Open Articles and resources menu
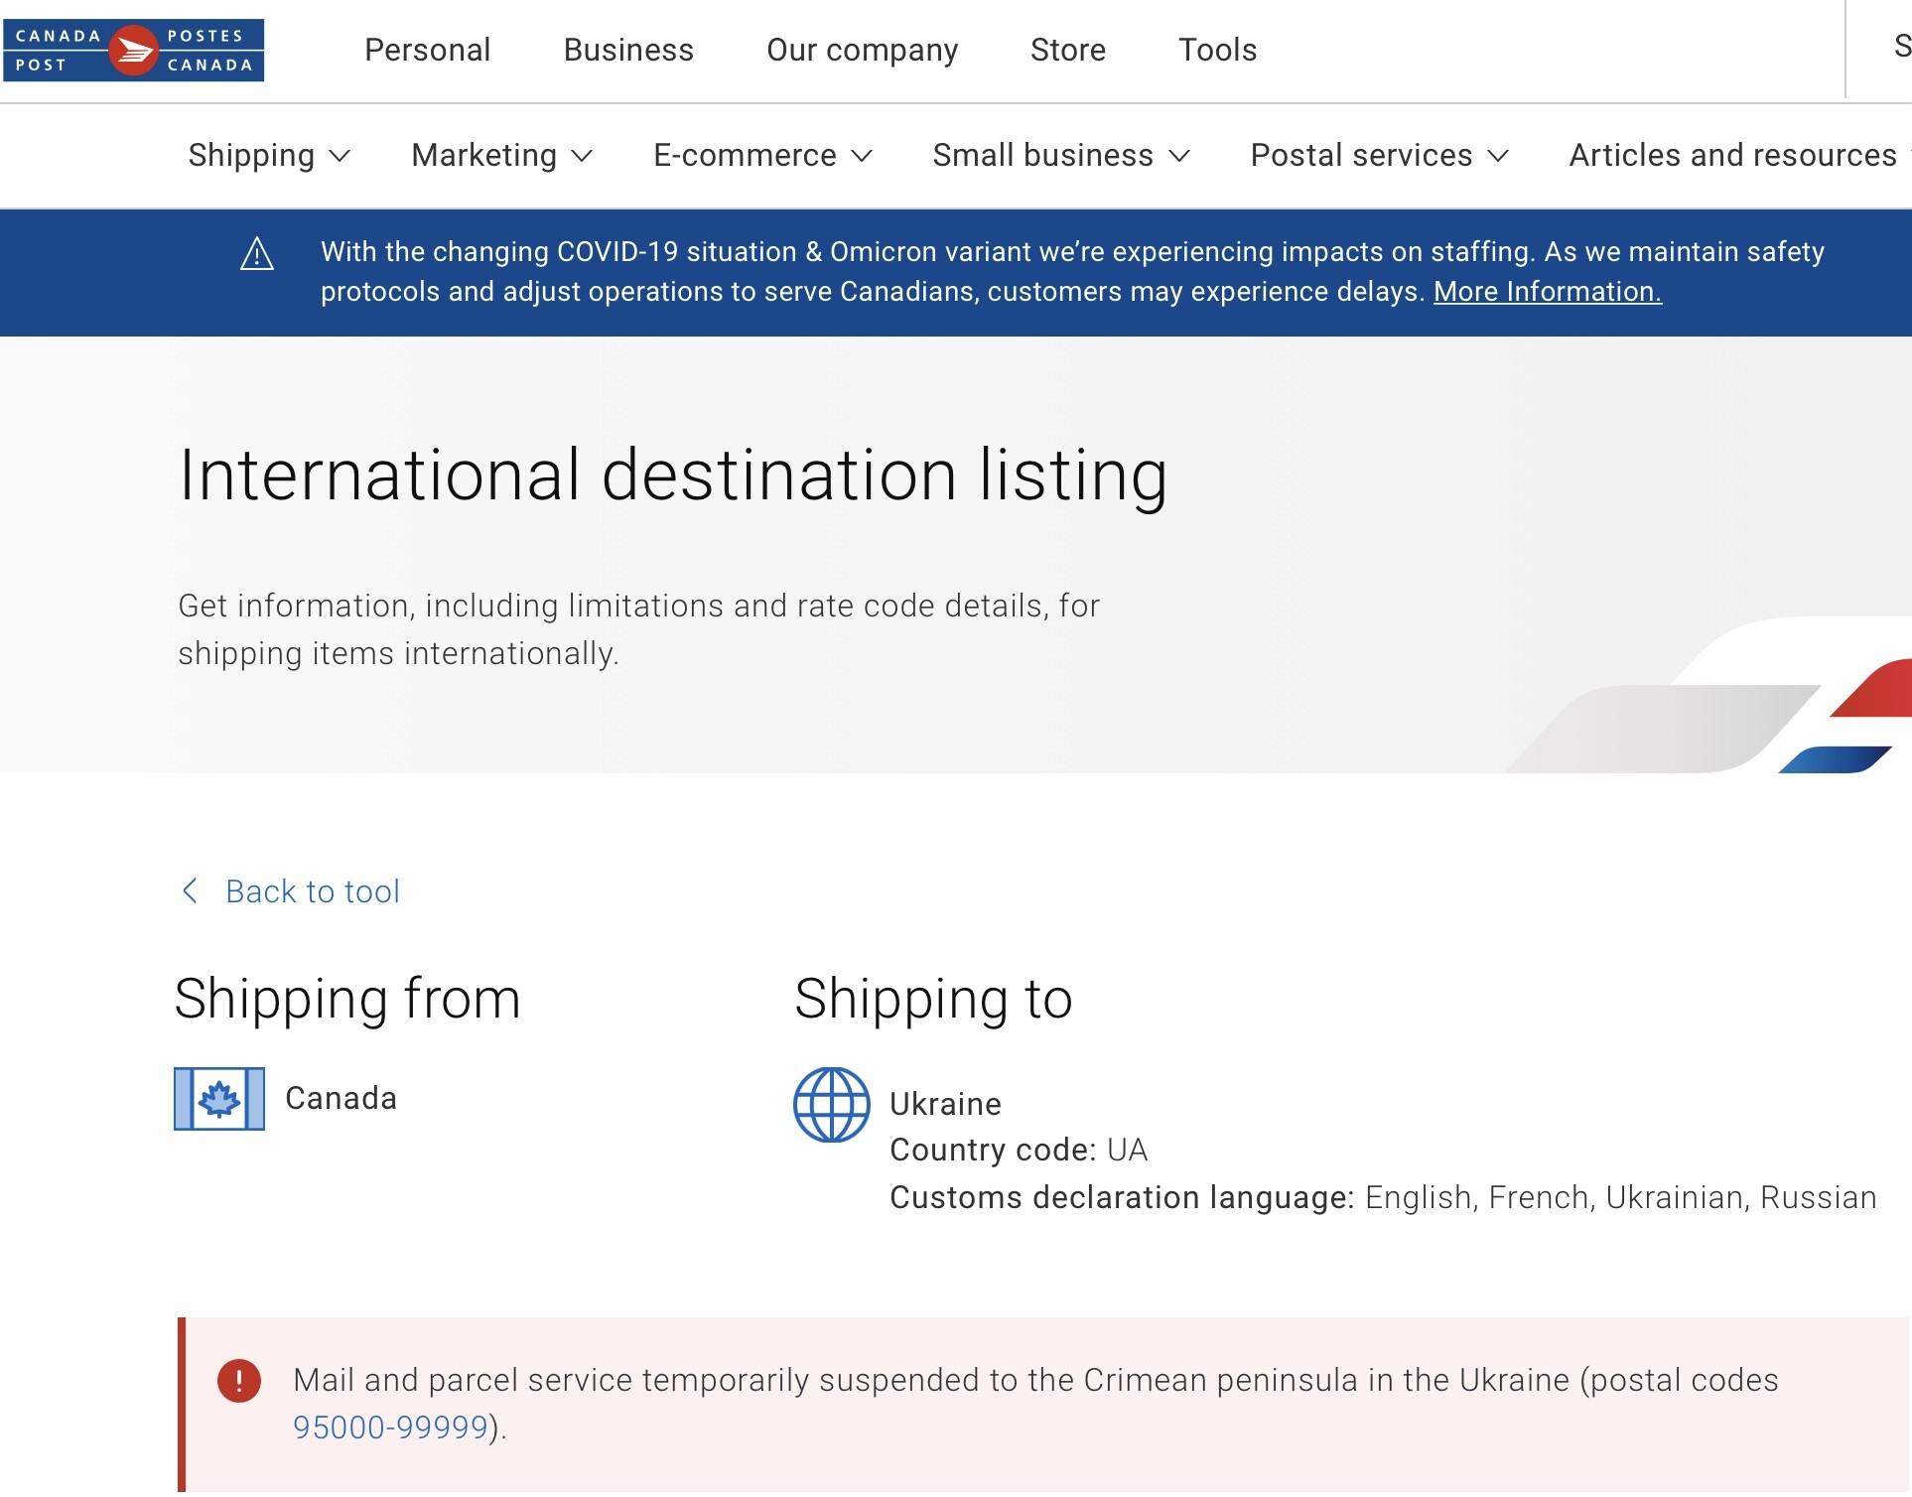The width and height of the screenshot is (1912, 1497). [x=1732, y=156]
